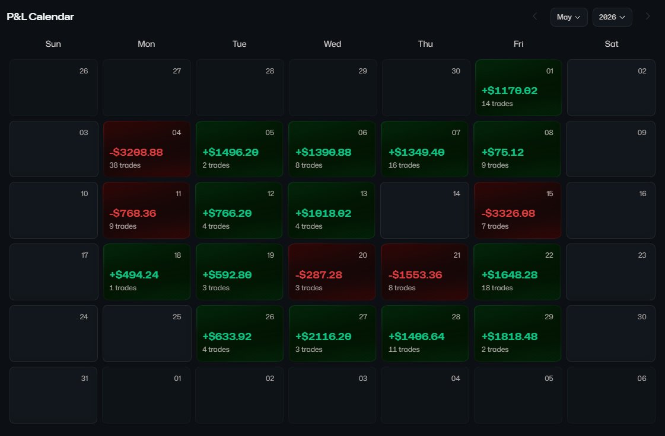Open May 01 cell with +$1170.02

pos(518,88)
